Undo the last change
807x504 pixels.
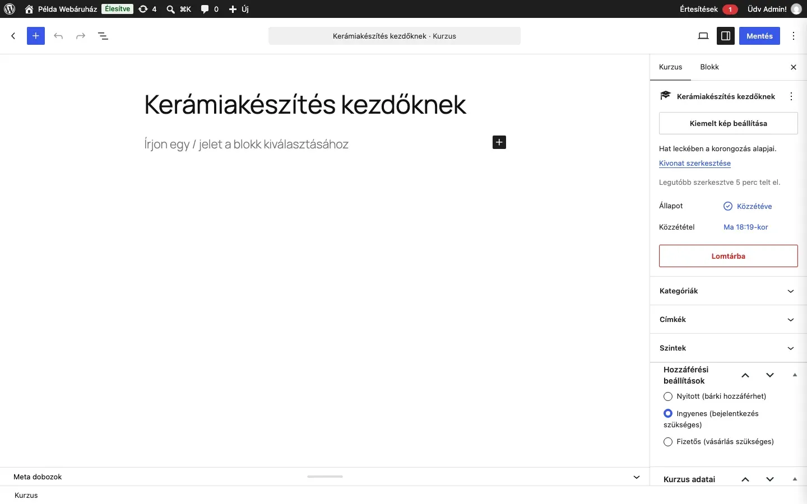(58, 36)
